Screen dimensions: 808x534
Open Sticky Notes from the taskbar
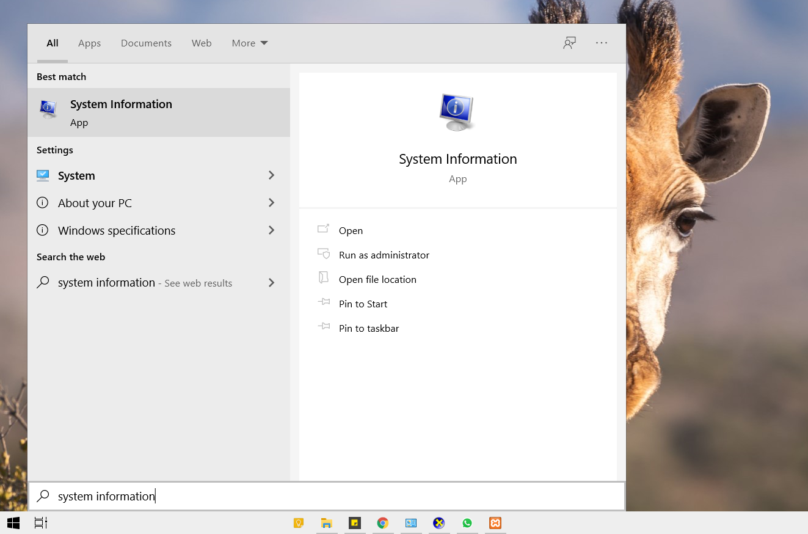pos(355,523)
